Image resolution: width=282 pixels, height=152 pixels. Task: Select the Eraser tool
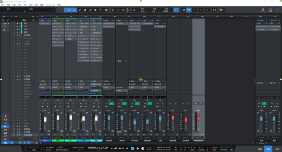tap(86, 10)
